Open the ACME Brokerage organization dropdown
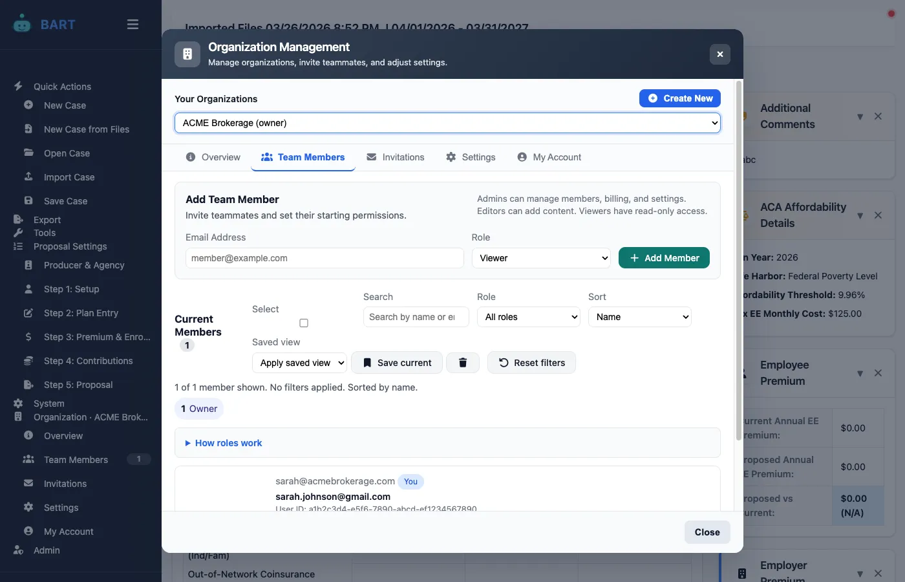 pyautogui.click(x=447, y=122)
